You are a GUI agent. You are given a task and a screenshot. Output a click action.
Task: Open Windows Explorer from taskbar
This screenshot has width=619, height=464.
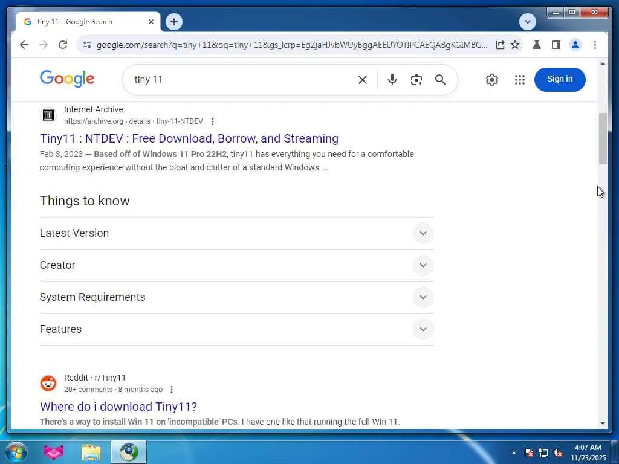pyautogui.click(x=92, y=452)
